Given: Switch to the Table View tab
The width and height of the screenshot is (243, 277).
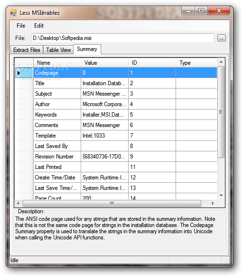Looking at the screenshot, I should (58, 50).
